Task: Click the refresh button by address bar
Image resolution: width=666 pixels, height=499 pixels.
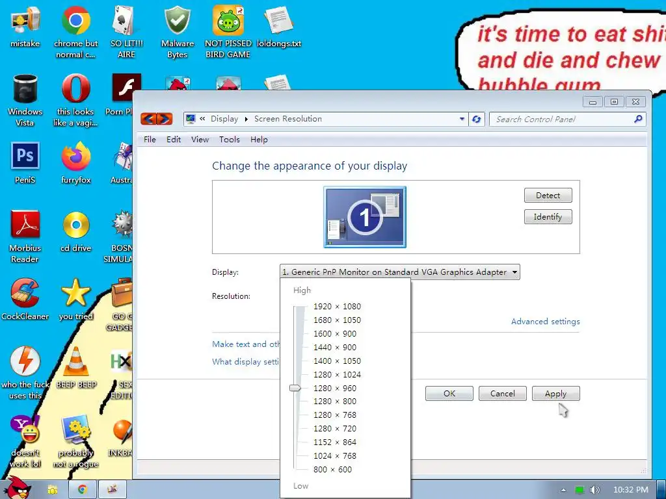Action: pyautogui.click(x=477, y=120)
